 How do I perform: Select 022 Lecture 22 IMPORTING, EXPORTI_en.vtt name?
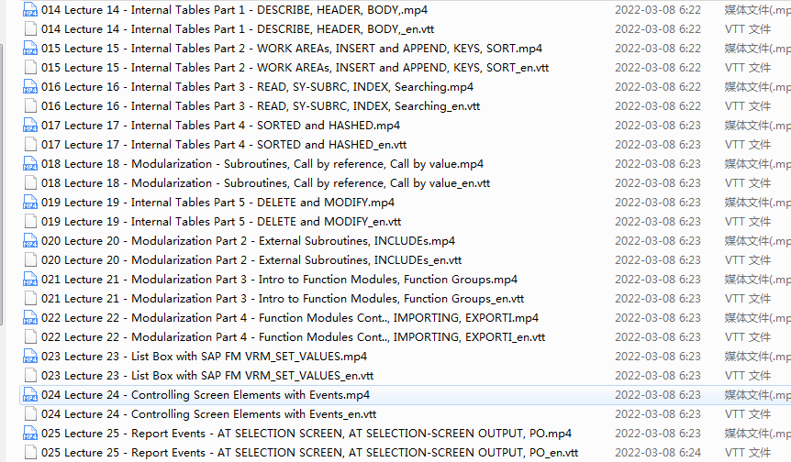[x=293, y=336]
